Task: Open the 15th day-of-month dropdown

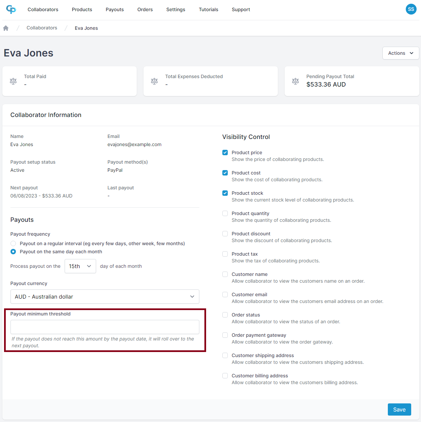Action: (x=80, y=266)
